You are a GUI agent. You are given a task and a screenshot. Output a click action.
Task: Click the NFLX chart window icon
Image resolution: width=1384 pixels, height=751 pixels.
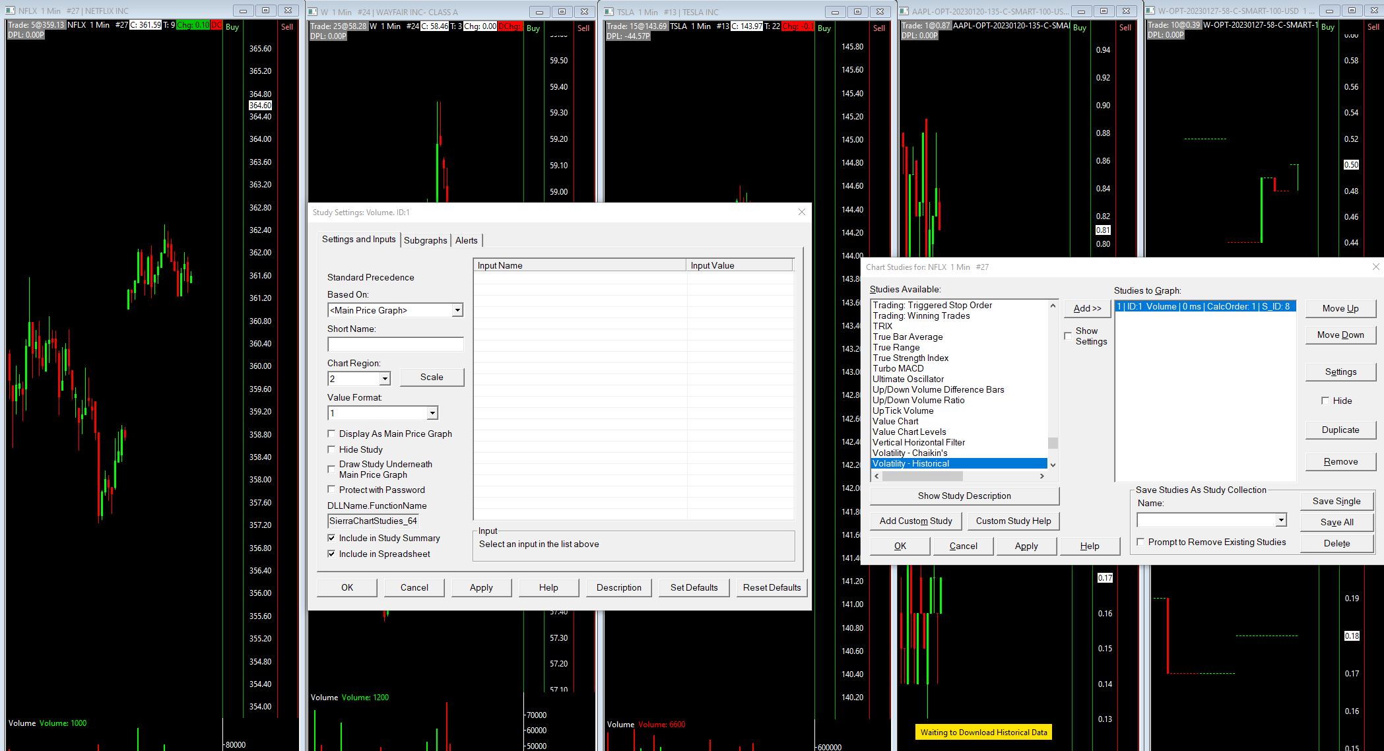pos(10,11)
